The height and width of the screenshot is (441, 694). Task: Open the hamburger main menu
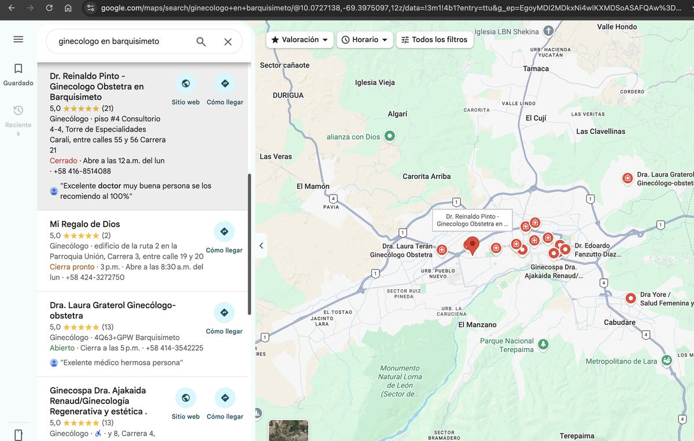point(18,39)
